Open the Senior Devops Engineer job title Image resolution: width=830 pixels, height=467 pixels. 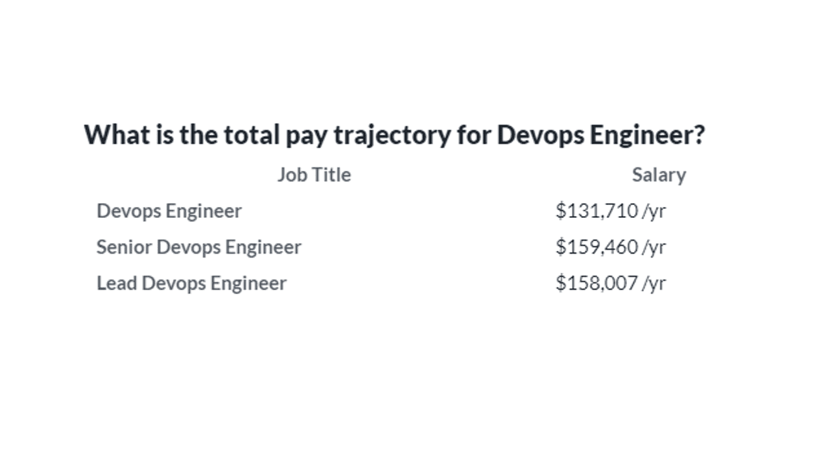point(198,247)
